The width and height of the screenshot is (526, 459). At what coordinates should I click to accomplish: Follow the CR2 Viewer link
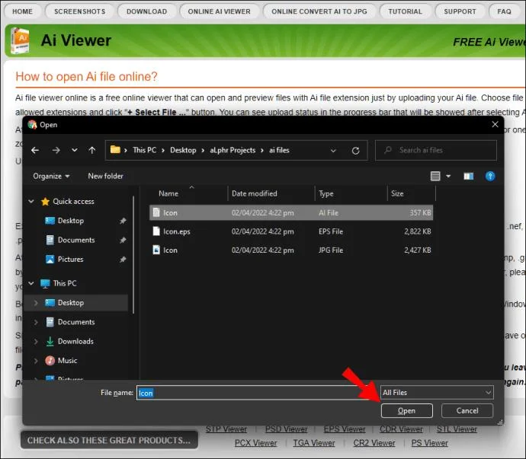tap(374, 443)
